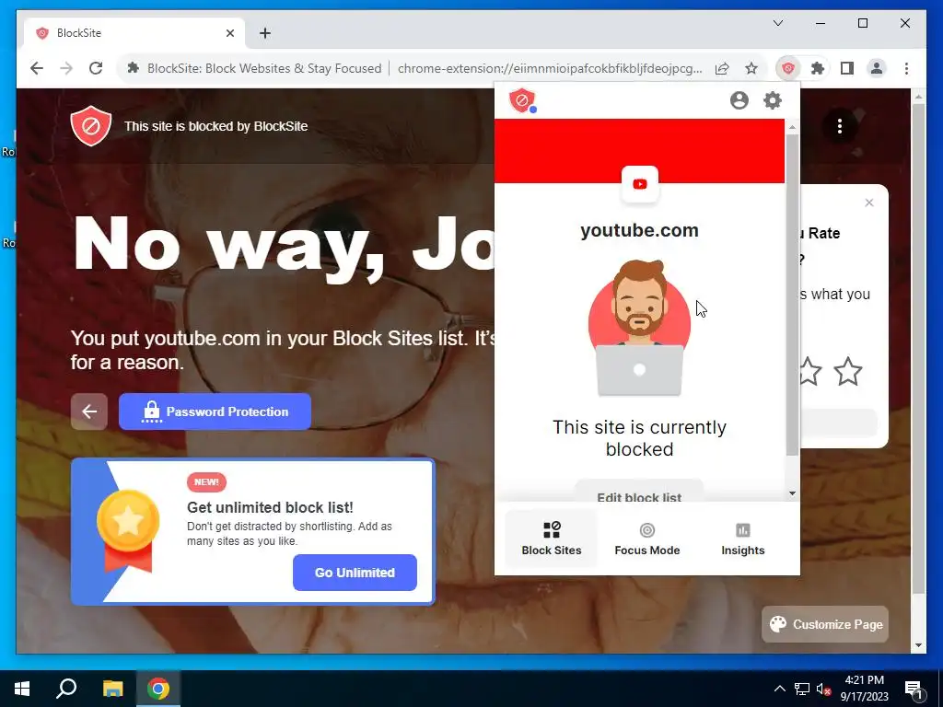Bookmark this page with star icon

pyautogui.click(x=751, y=68)
